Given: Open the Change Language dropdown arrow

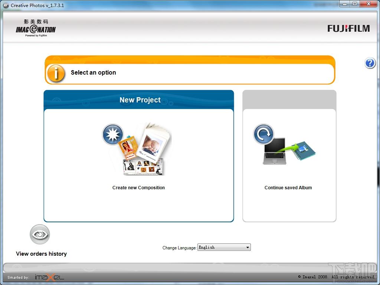Looking at the screenshot, I should click(248, 248).
